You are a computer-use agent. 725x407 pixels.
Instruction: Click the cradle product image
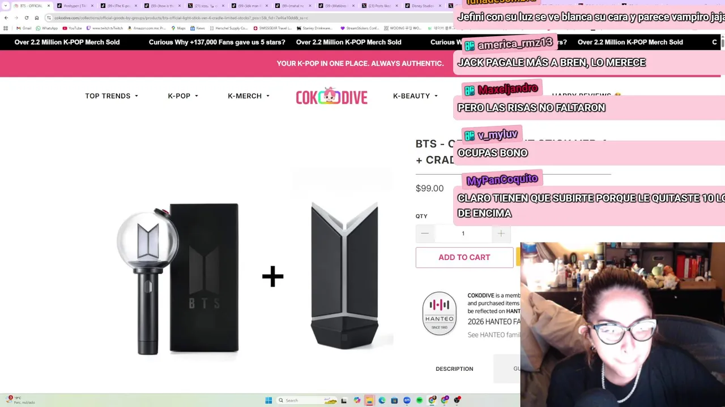344,276
